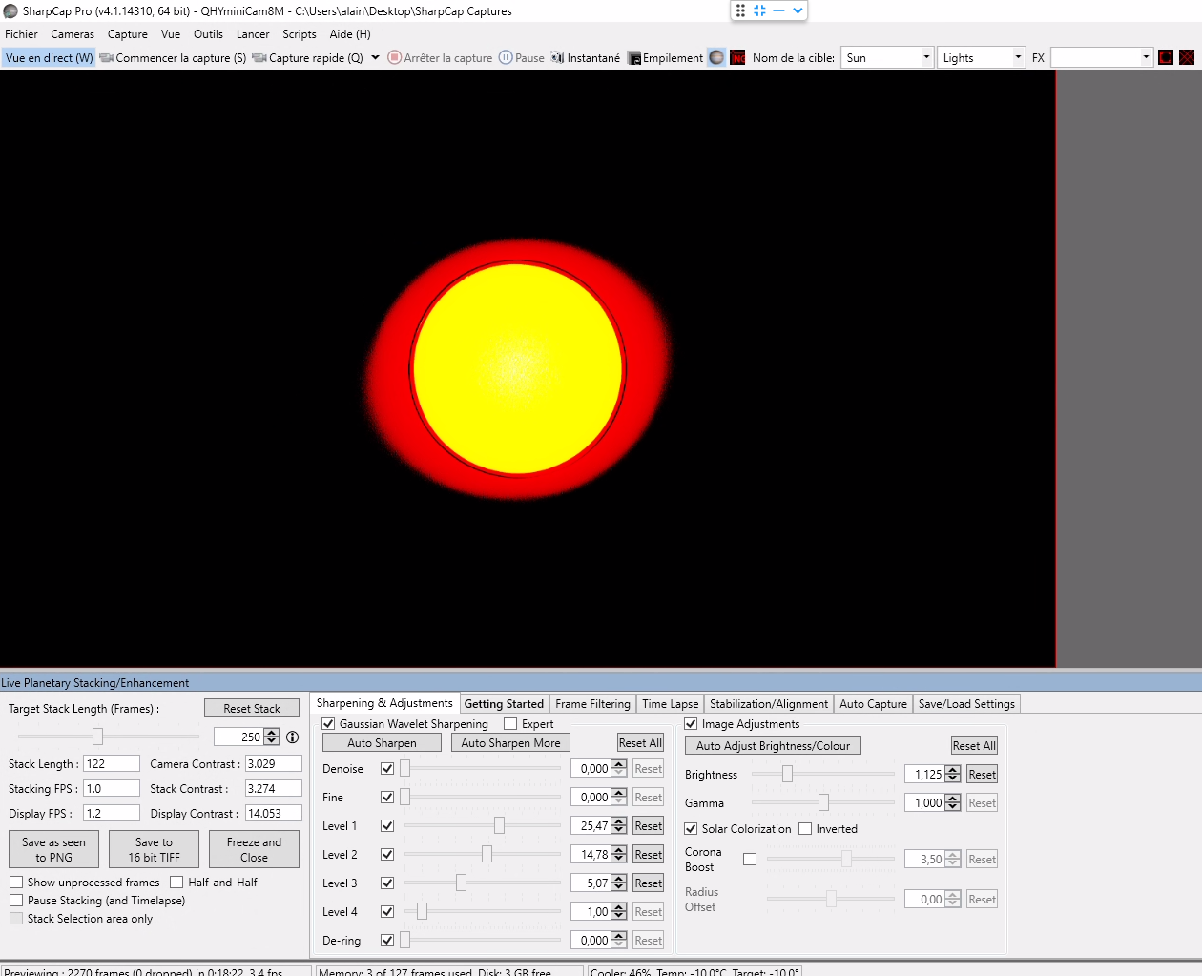The height and width of the screenshot is (976, 1202).
Task: Click the red square icon after FX
Action: pos(1166,57)
